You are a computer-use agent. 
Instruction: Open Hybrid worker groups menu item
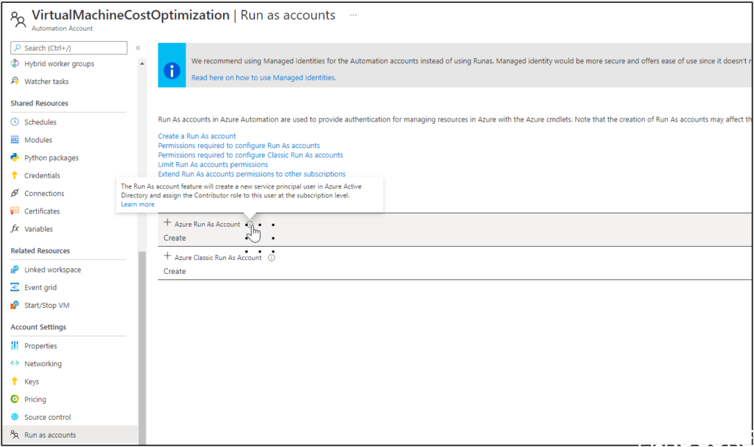pyautogui.click(x=59, y=63)
